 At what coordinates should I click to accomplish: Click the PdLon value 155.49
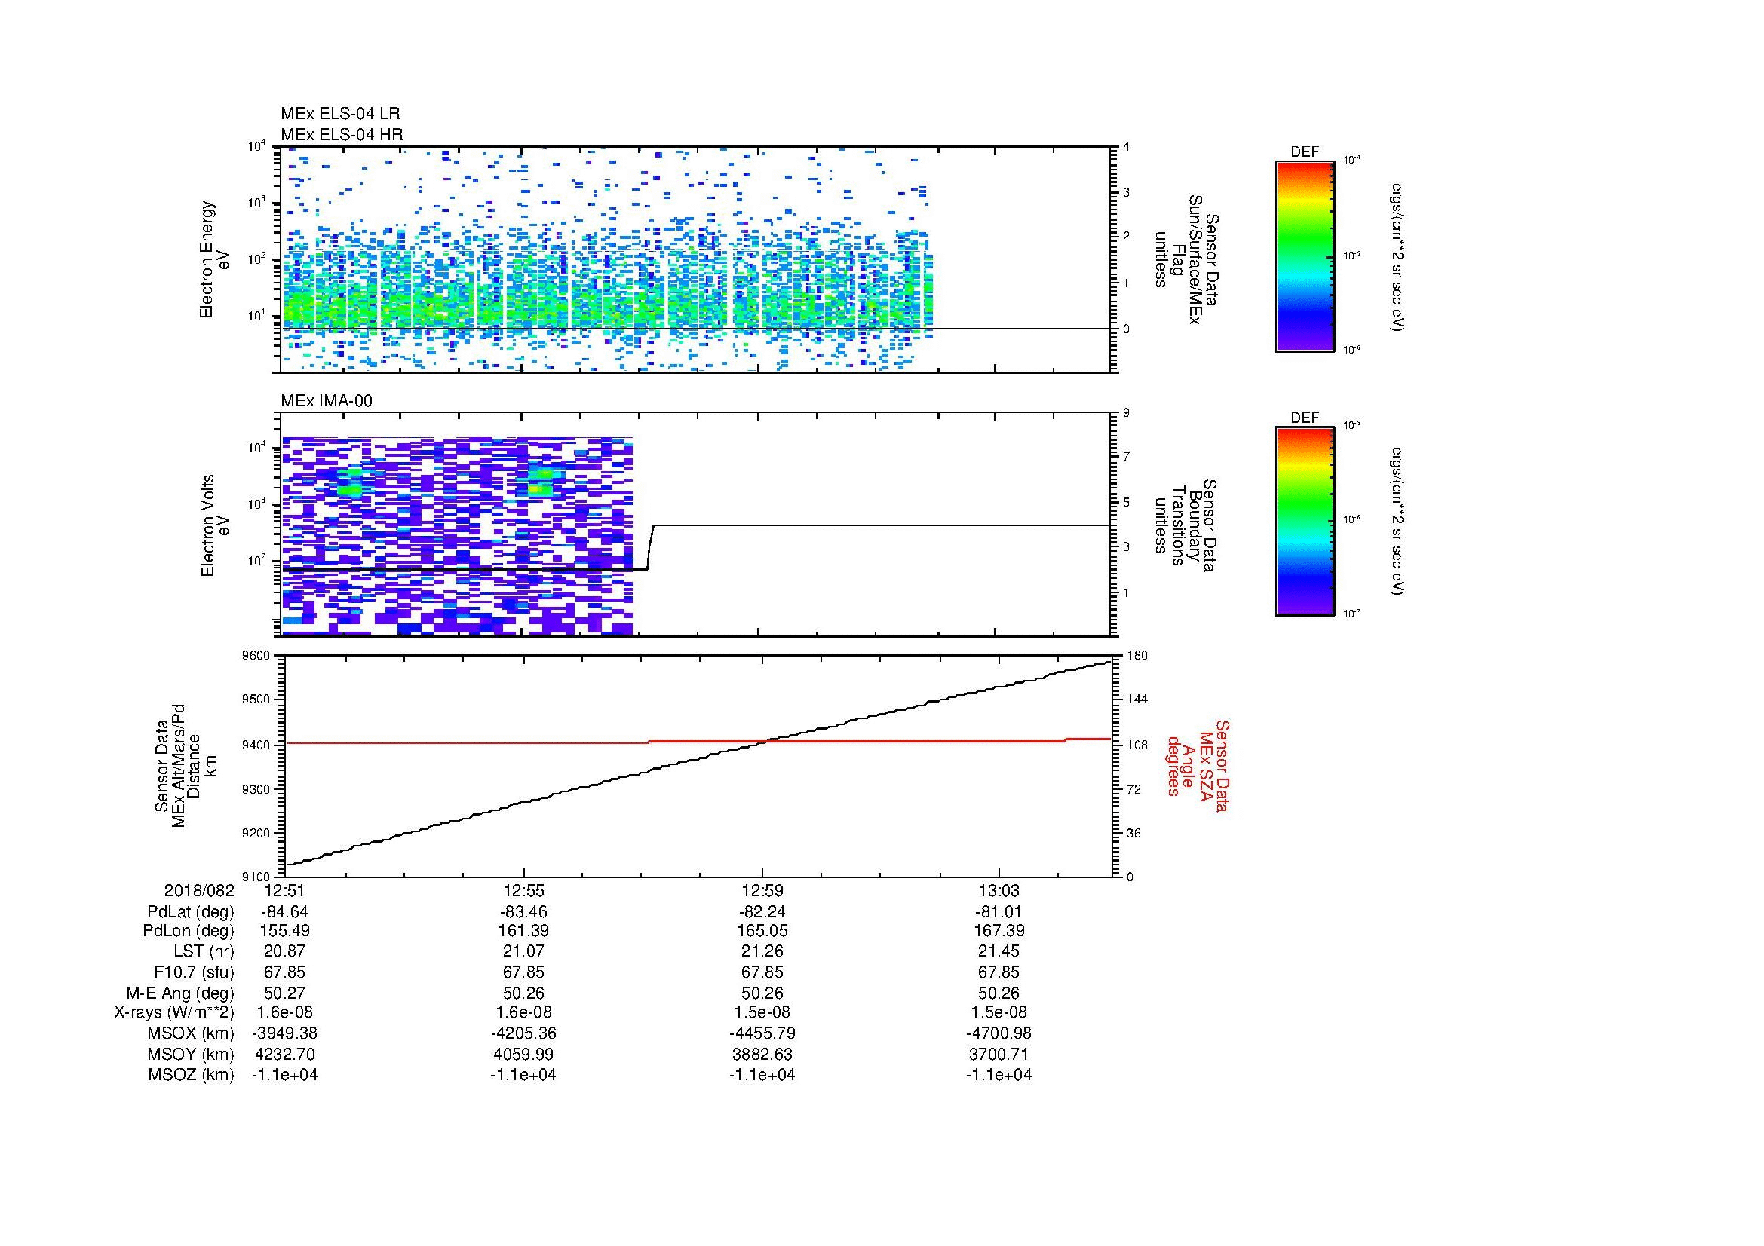coord(284,931)
